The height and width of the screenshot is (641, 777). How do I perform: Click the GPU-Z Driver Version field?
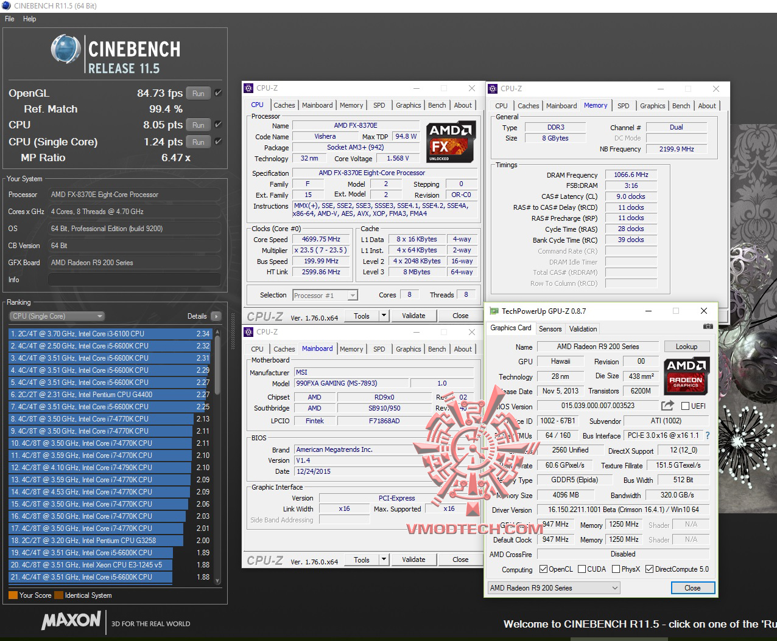(624, 510)
